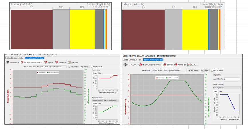Tick Use Left Climate checkbox in right panel
The height and width of the screenshot is (129, 248).
click(x=212, y=70)
